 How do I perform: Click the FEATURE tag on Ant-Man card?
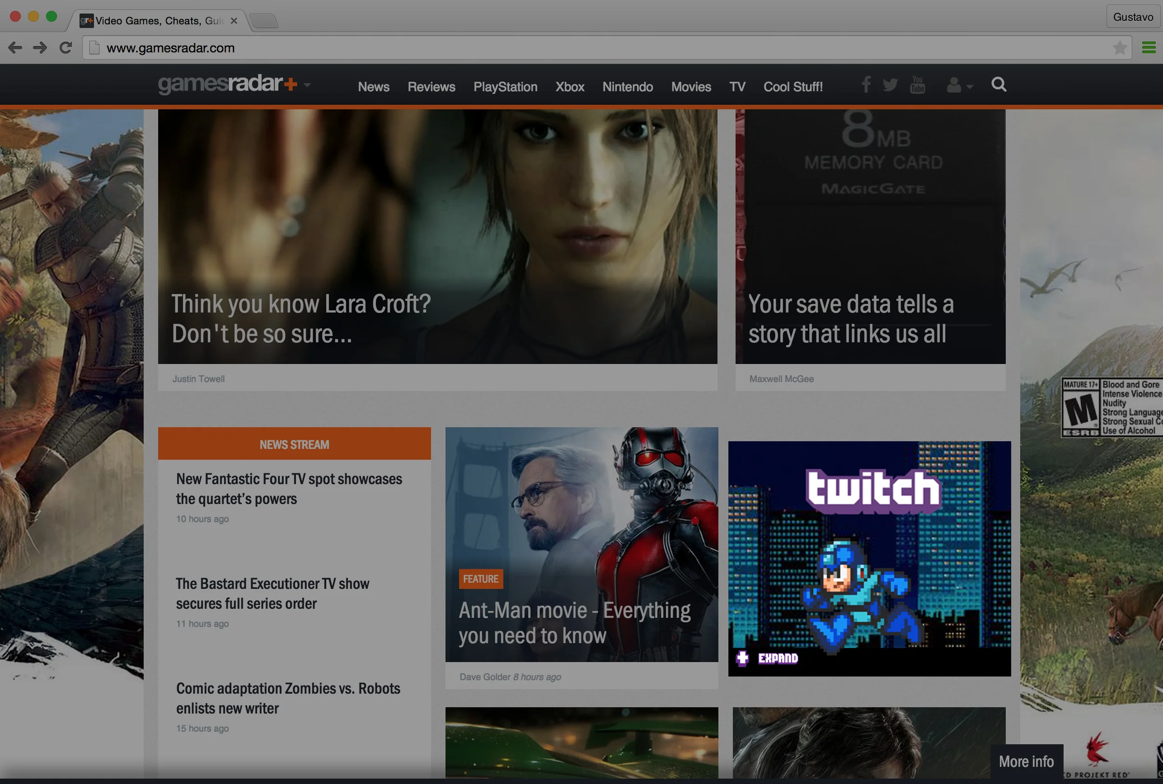(x=481, y=579)
